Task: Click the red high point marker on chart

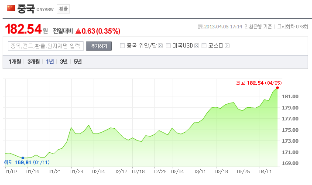Action: 278,88
